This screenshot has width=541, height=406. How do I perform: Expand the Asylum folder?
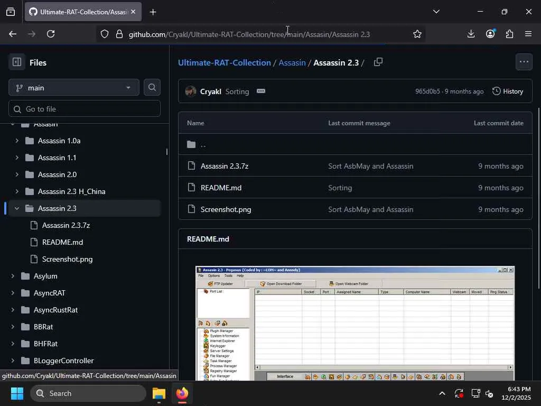(13, 276)
